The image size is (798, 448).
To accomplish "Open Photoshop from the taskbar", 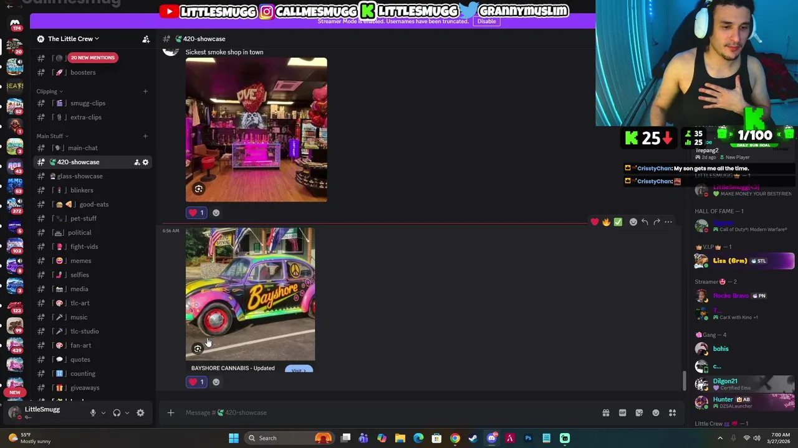I will (x=528, y=438).
